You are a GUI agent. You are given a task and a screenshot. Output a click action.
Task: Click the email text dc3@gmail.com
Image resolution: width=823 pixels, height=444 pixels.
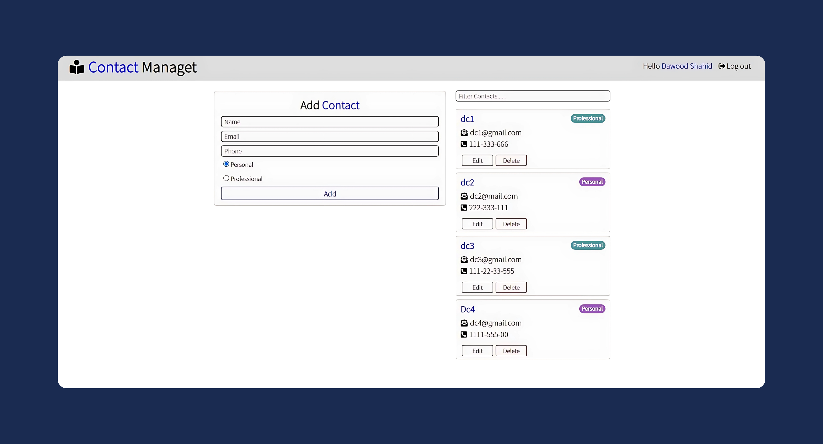tap(496, 260)
